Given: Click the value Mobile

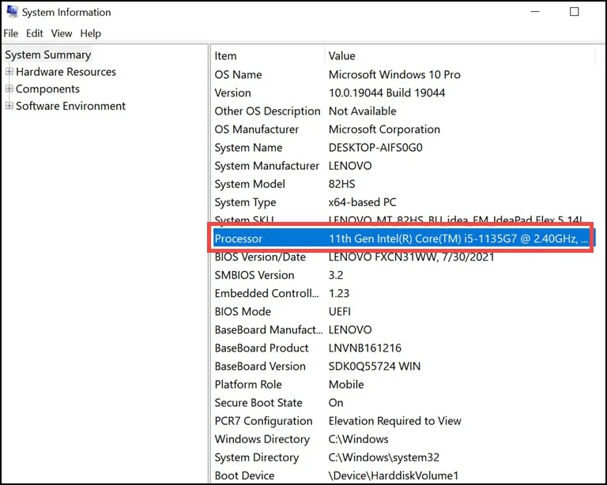Looking at the screenshot, I should (x=346, y=384).
